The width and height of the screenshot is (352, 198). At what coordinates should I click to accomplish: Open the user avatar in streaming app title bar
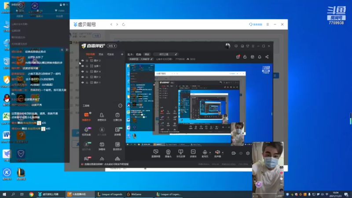(x=227, y=46)
